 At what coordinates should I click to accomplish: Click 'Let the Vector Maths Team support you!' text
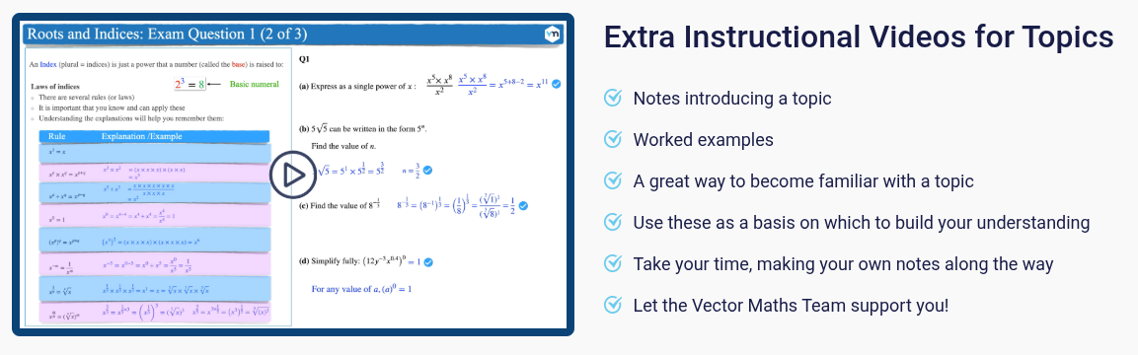coord(791,305)
